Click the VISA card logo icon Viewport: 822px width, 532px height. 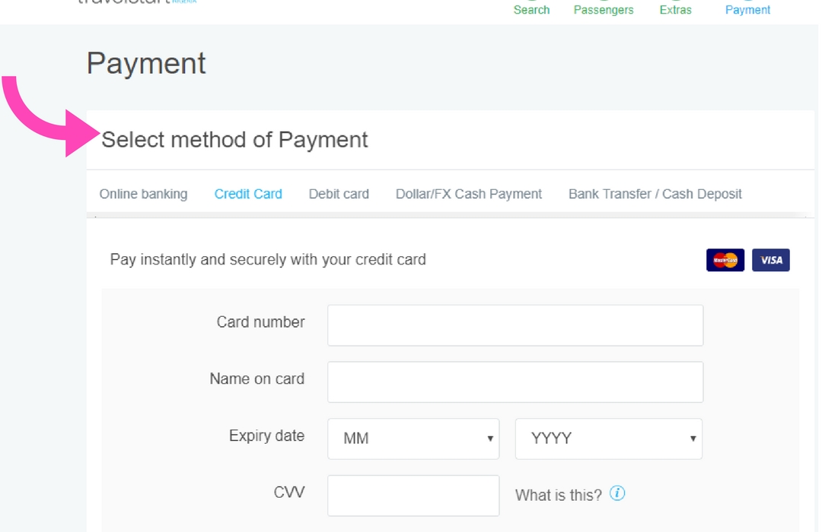pyautogui.click(x=770, y=260)
